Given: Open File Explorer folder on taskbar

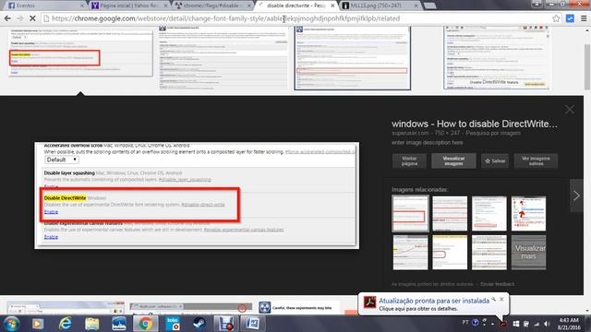Looking at the screenshot, I should pyautogui.click(x=91, y=324).
